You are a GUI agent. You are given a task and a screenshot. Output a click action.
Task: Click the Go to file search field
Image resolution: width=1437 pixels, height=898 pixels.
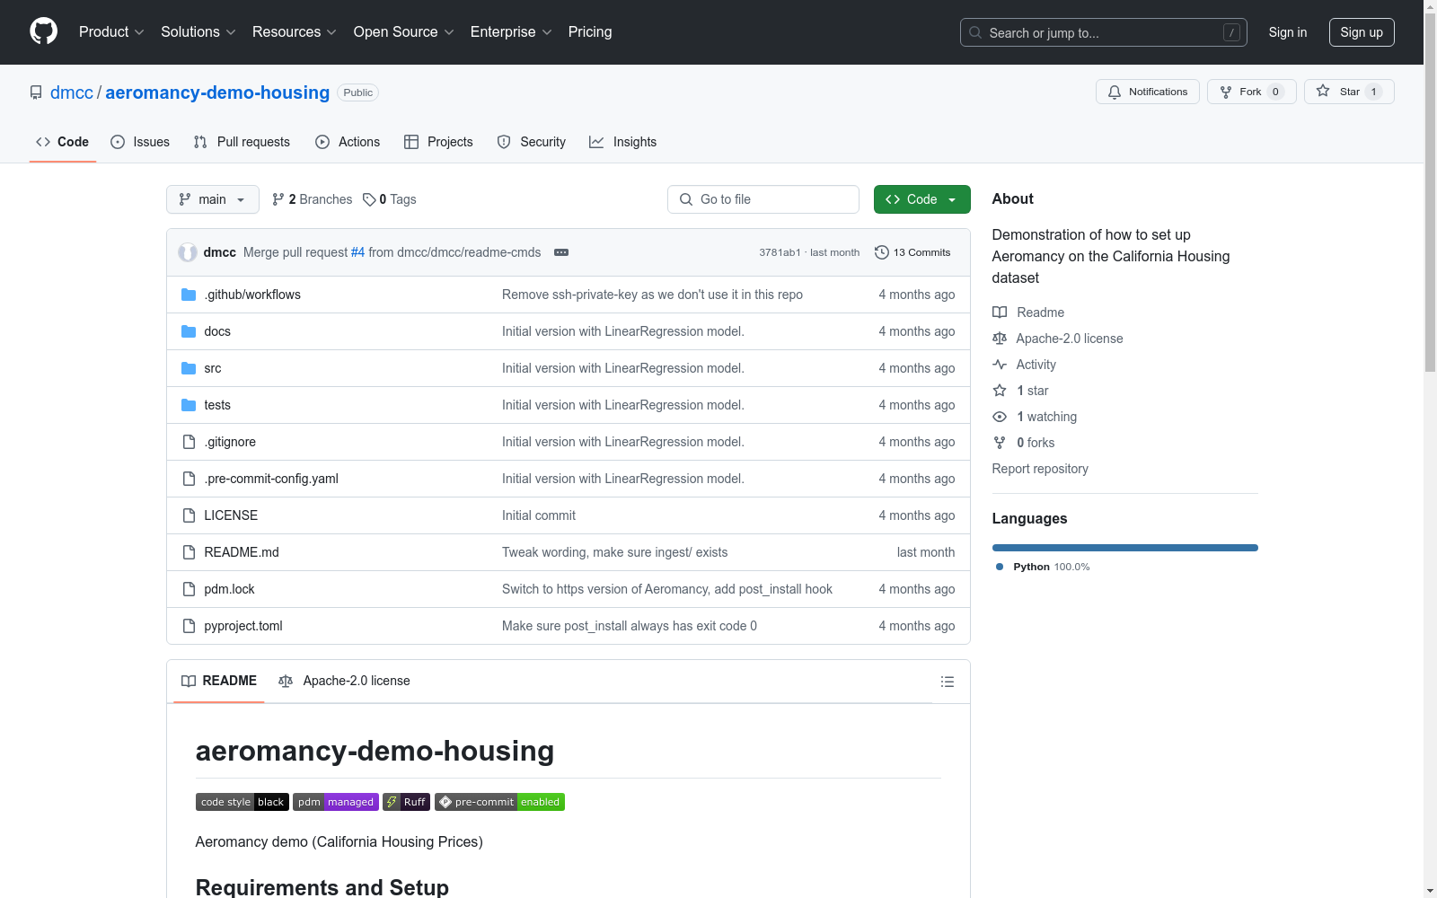tap(763, 199)
